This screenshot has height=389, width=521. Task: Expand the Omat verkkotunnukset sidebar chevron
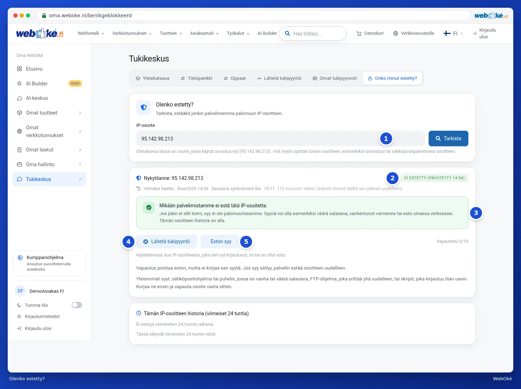[80, 131]
